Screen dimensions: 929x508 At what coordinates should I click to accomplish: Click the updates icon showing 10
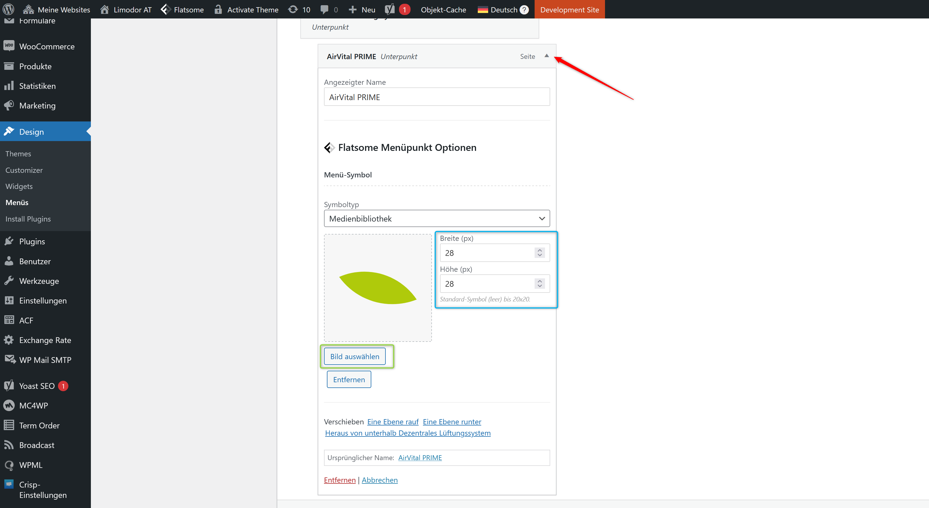tap(299, 10)
